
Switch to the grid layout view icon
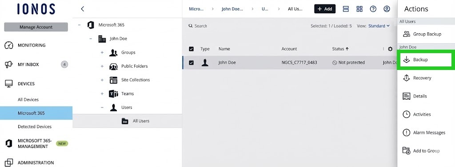(359, 9)
